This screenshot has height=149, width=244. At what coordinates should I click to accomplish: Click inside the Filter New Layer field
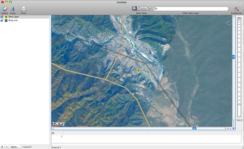[191, 9]
